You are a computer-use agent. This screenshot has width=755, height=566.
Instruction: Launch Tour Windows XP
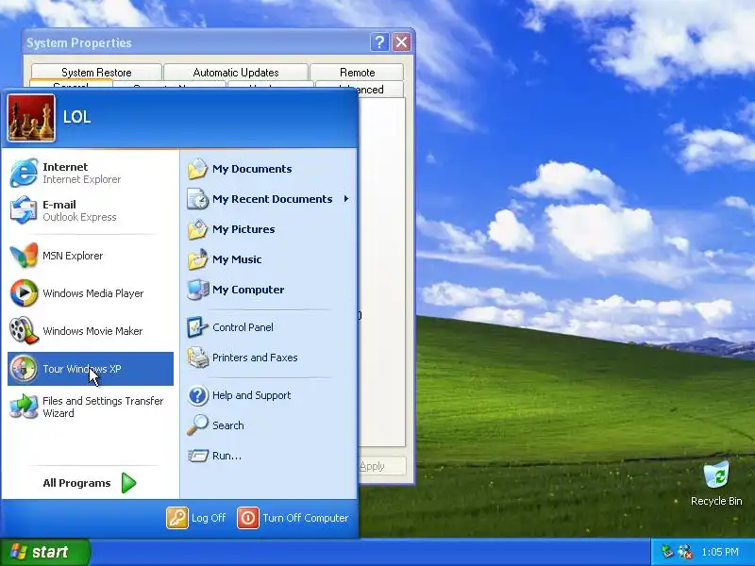click(x=91, y=369)
